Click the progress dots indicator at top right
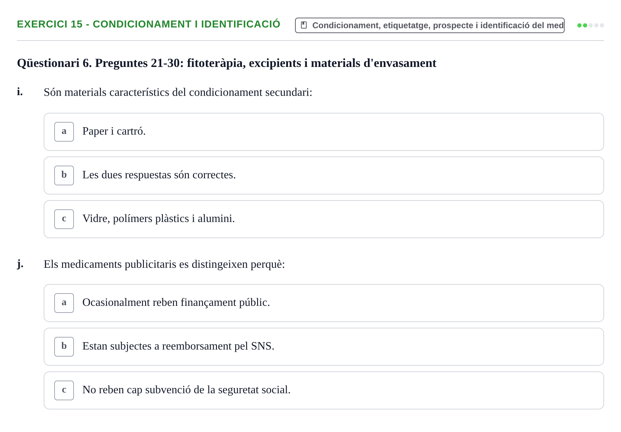This screenshot has width=621, height=432. coord(590,25)
